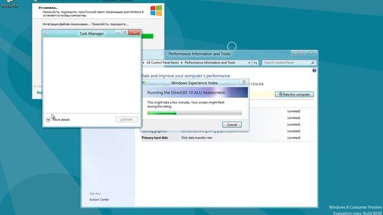Click the assessment progress bar
Viewport: 383px width, 215px height.
click(x=194, y=113)
